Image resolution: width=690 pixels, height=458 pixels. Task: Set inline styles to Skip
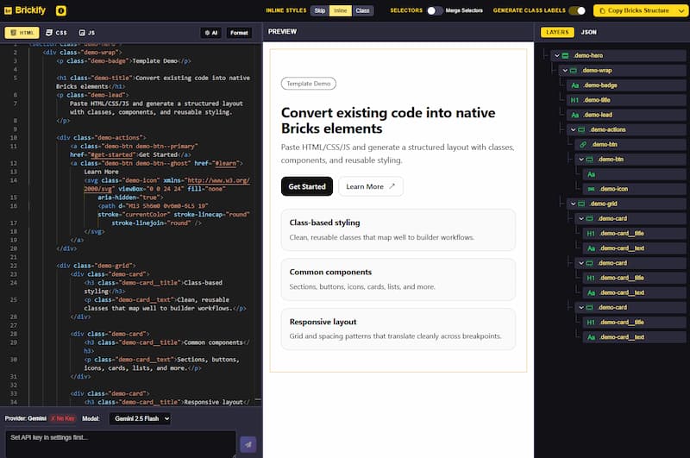pyautogui.click(x=320, y=10)
